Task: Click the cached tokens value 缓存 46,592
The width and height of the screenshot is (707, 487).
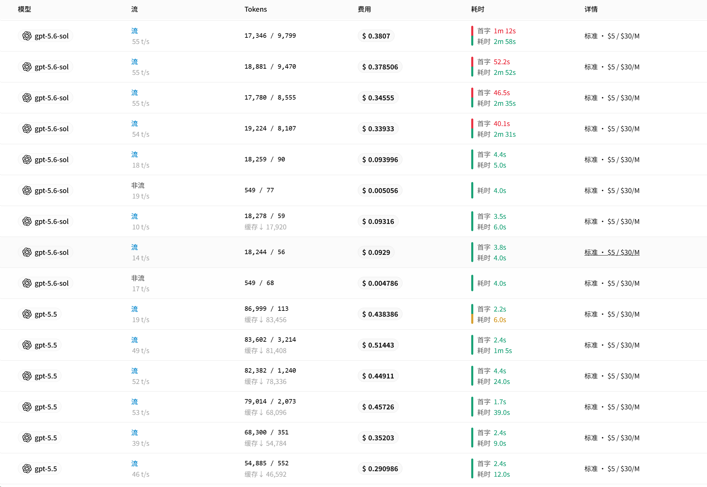Action: tap(265, 474)
